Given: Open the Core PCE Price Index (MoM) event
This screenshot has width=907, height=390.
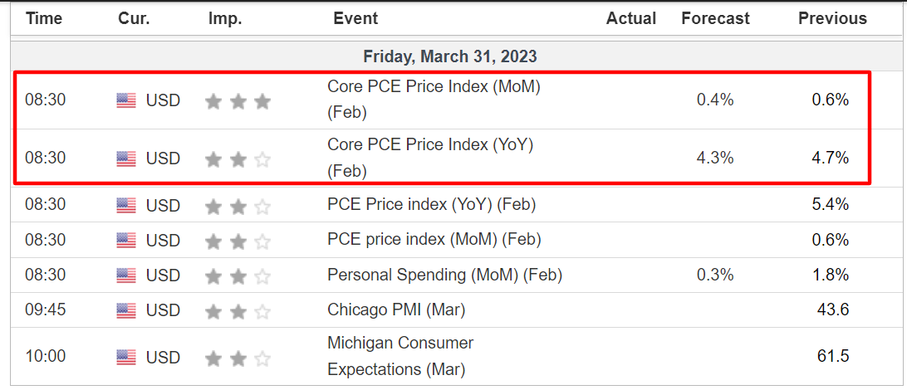Looking at the screenshot, I should [434, 100].
